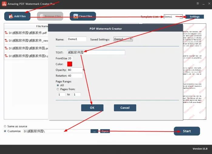This screenshot has height=154, width=212.
Task: Click the Start button
Action: (x=187, y=131)
